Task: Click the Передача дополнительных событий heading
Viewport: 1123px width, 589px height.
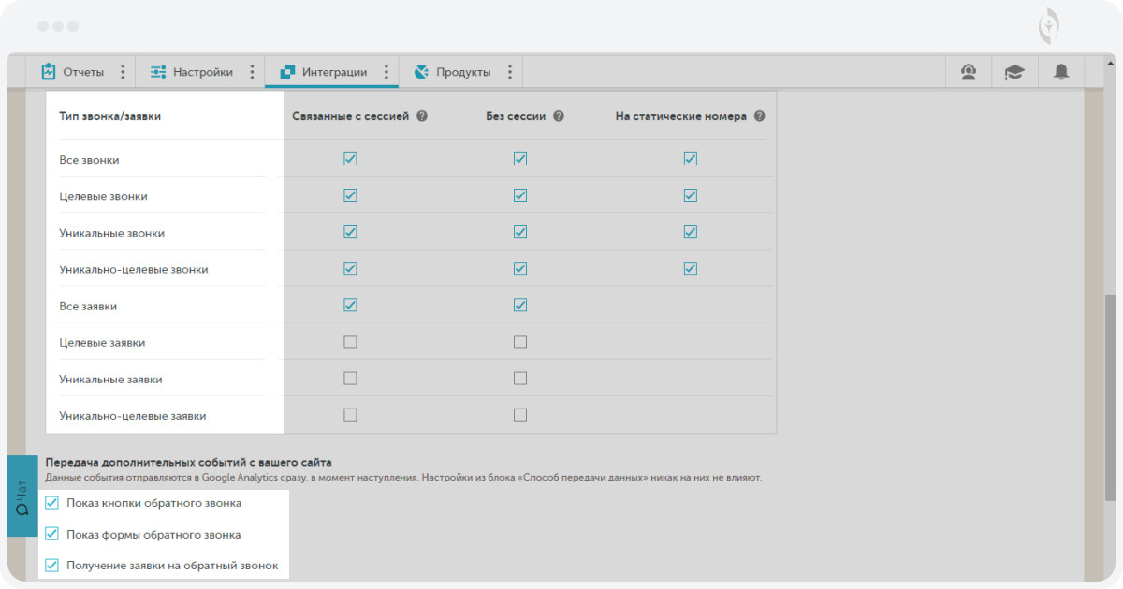Action: point(188,462)
